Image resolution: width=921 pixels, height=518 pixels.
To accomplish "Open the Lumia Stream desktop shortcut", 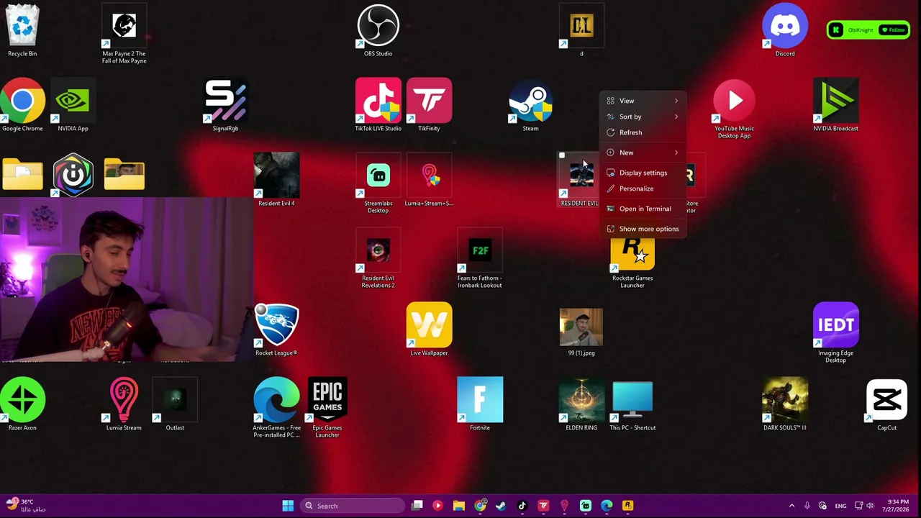I will point(124,404).
